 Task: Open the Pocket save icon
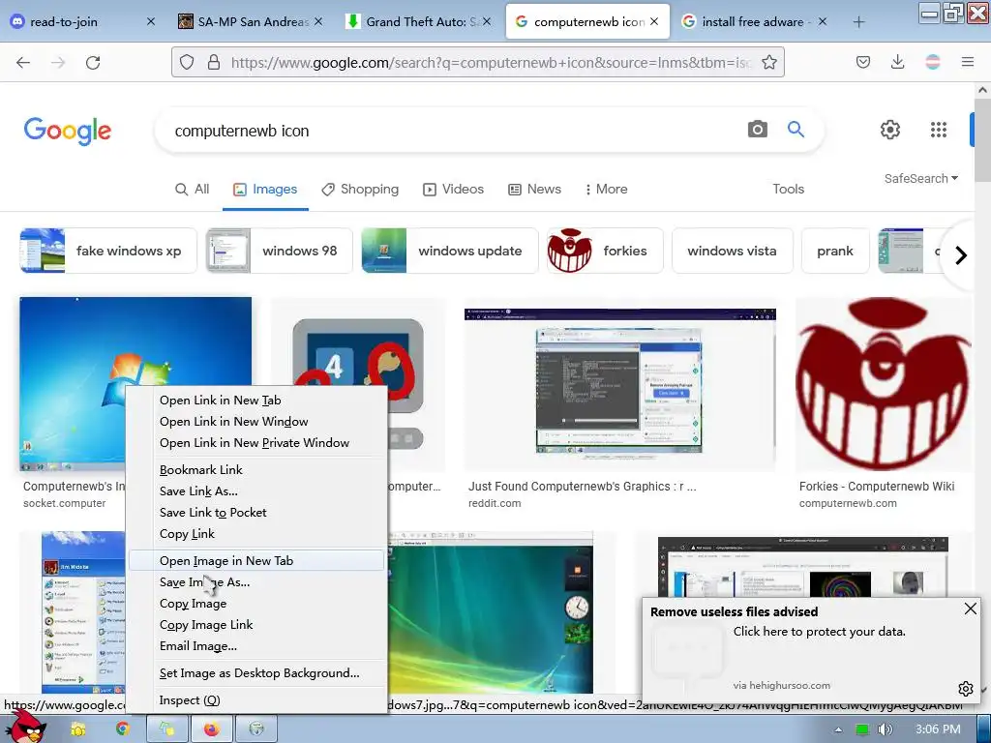point(863,62)
